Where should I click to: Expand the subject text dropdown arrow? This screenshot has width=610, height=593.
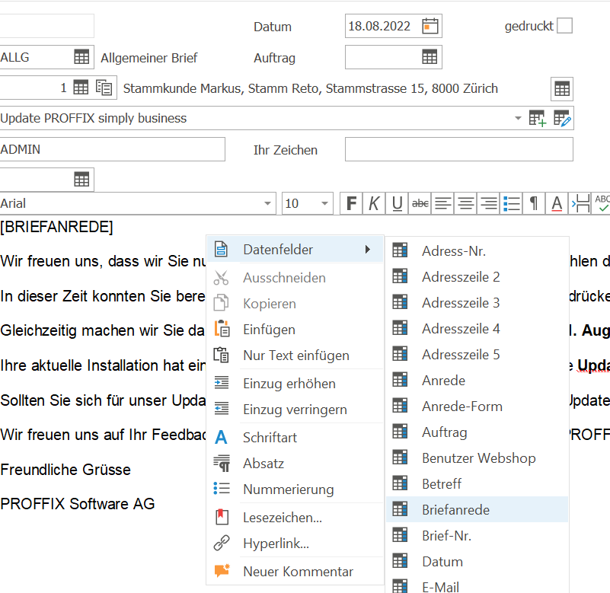tap(518, 118)
